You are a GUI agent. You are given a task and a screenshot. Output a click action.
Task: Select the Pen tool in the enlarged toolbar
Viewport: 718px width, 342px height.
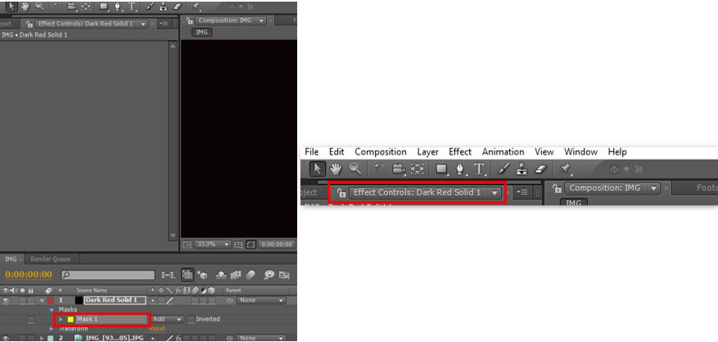click(x=460, y=169)
